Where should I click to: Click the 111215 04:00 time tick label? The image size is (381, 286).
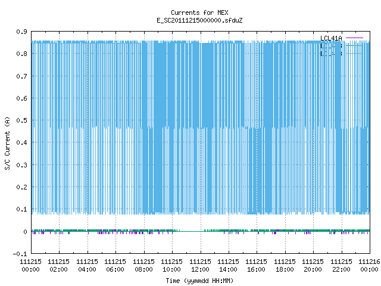(87, 266)
